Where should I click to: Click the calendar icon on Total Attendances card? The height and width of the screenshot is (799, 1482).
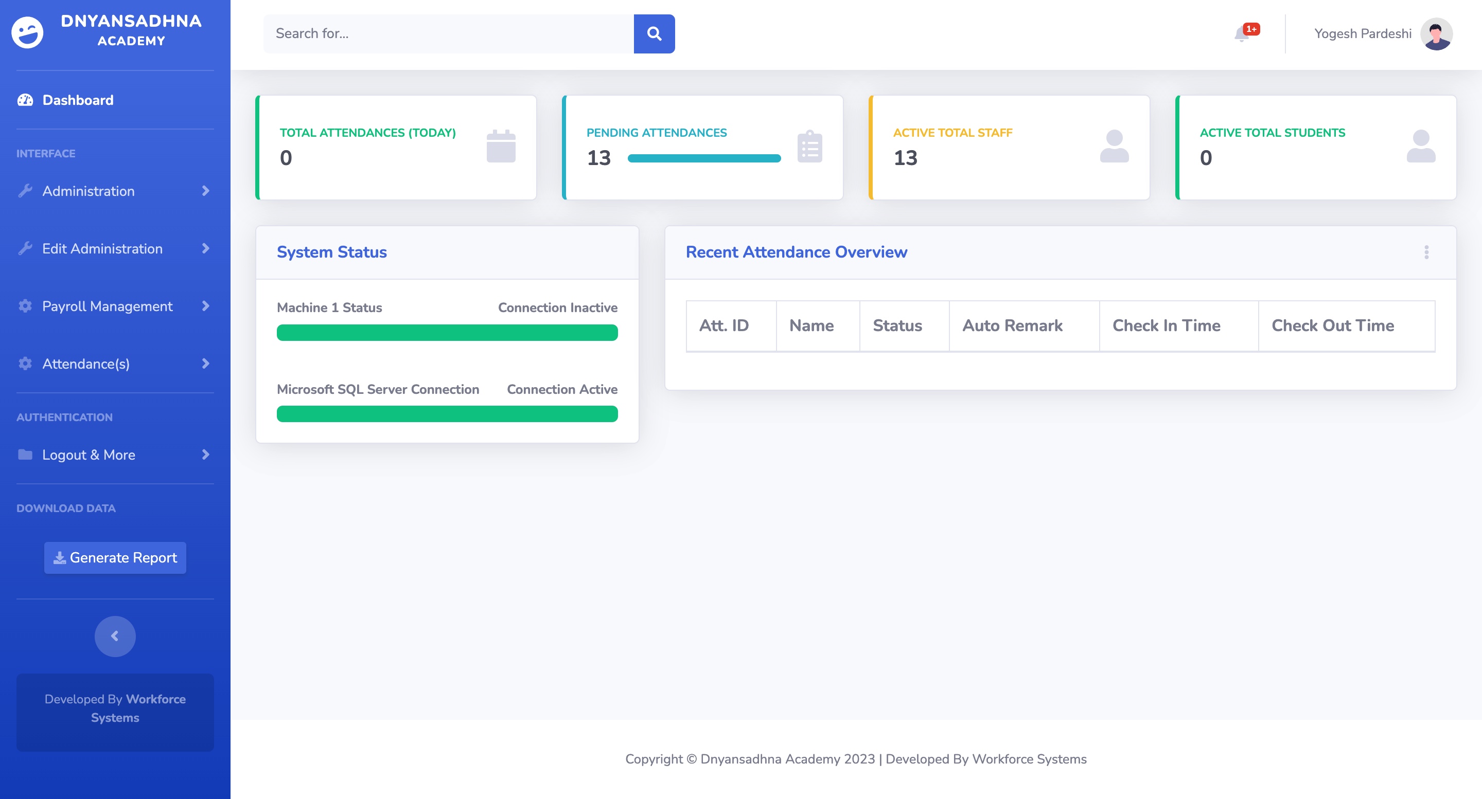tap(501, 146)
